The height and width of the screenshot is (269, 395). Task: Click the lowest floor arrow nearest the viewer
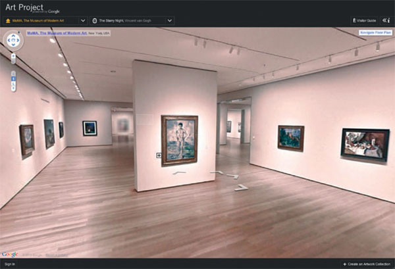click(x=241, y=187)
